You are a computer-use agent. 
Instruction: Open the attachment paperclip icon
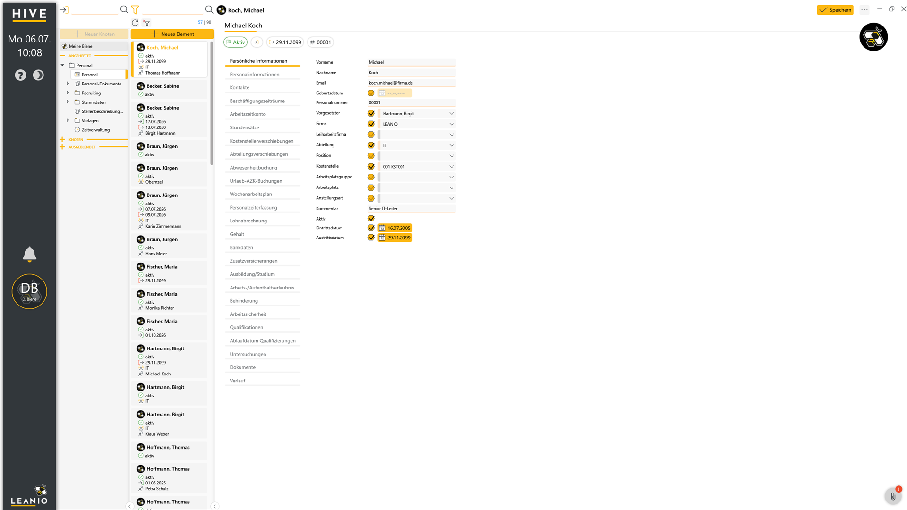[893, 496]
